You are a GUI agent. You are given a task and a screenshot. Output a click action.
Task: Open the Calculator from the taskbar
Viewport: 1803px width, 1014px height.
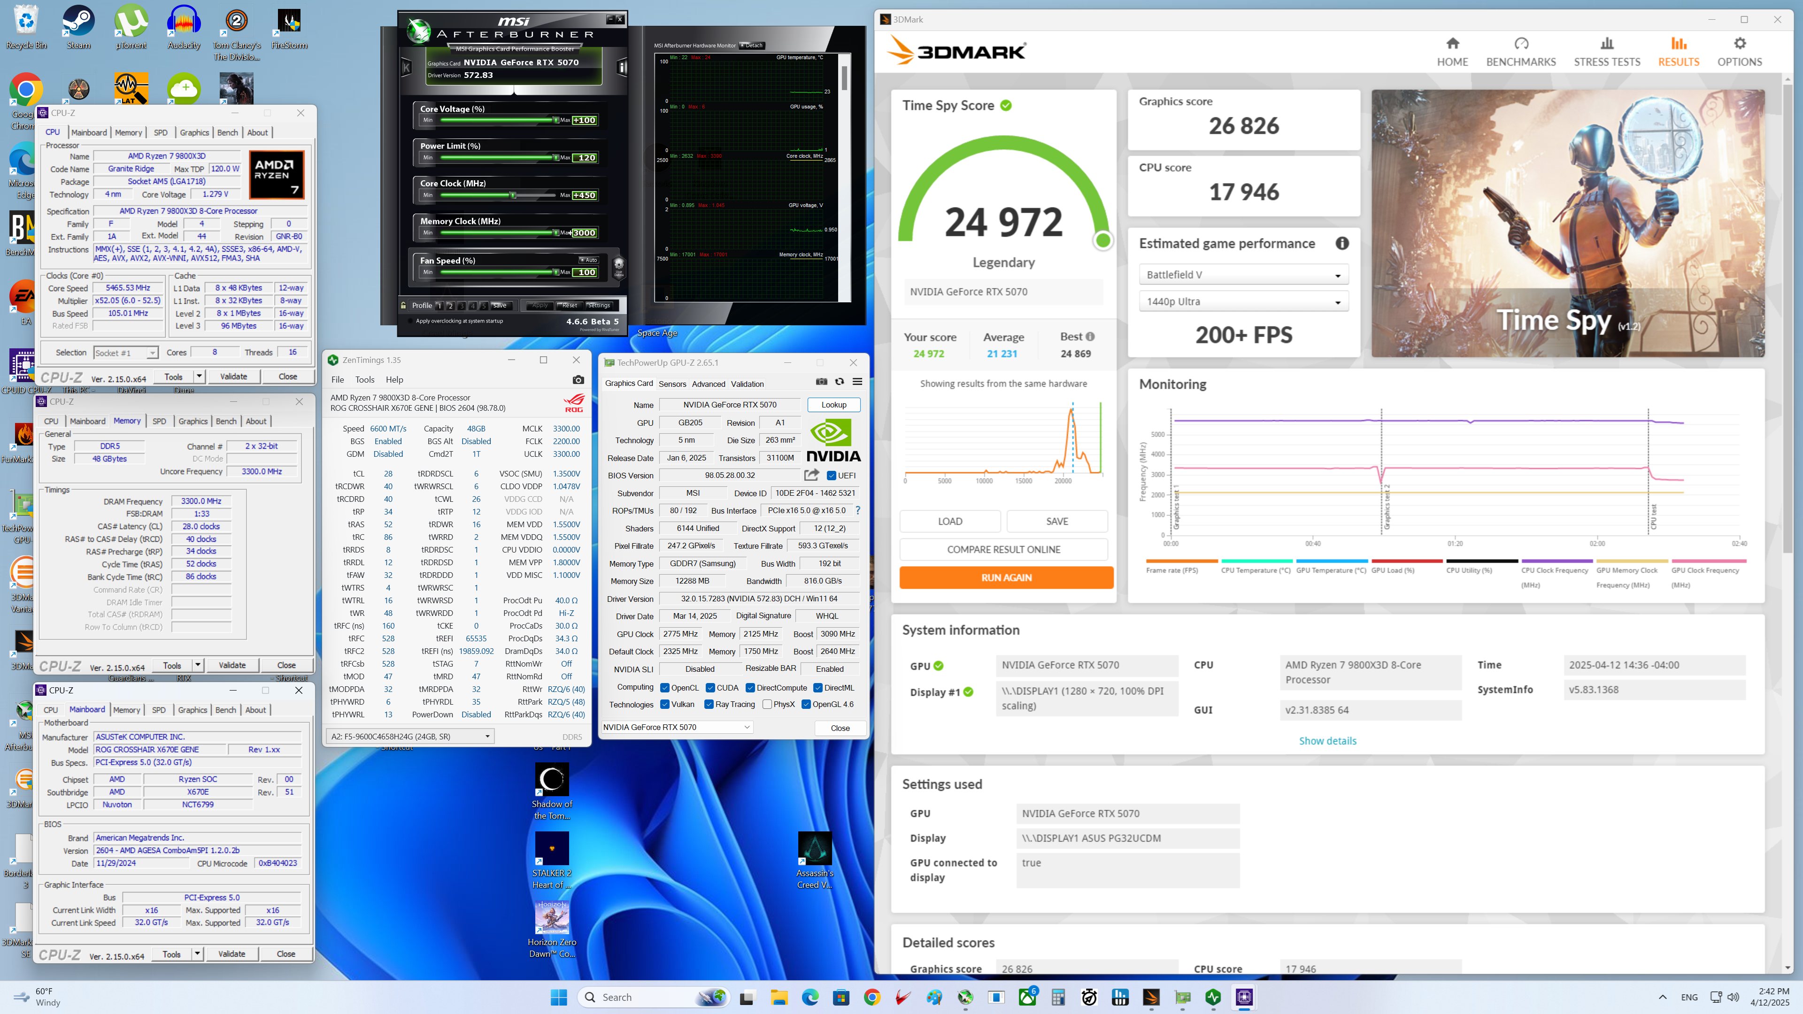1058,997
